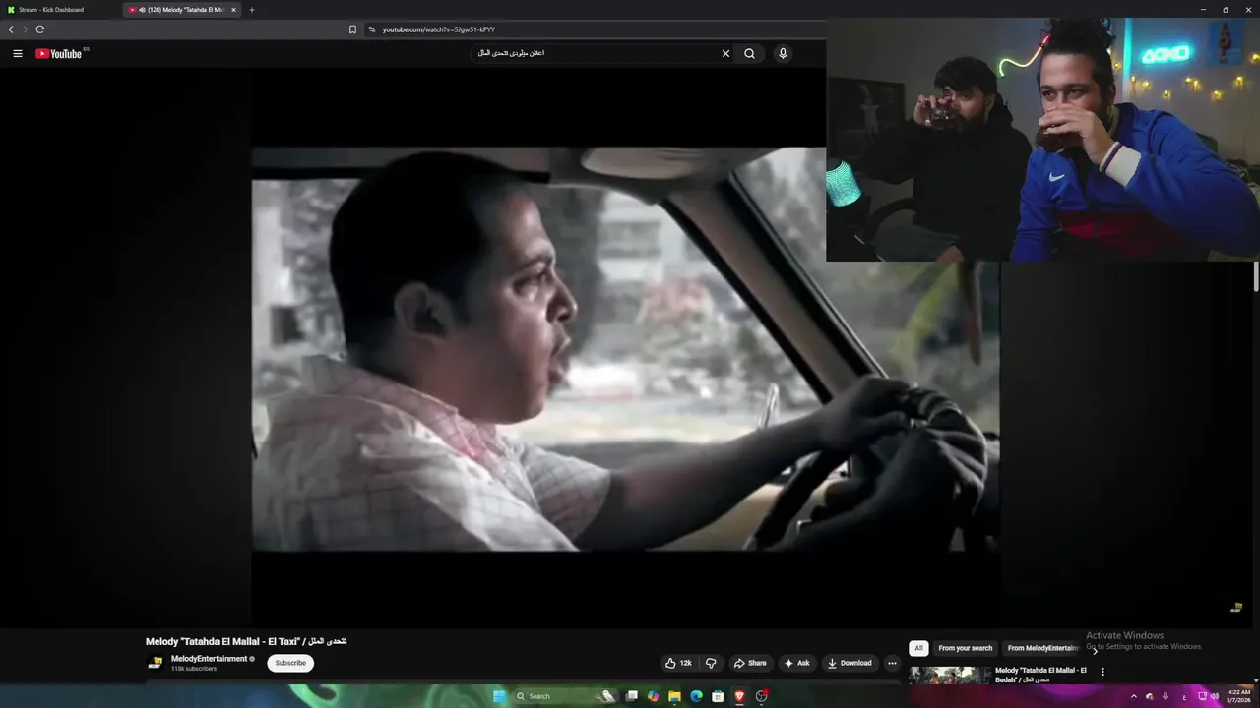Open Windows Start menu
Viewport: 1260px width, 708px height.
click(x=499, y=696)
